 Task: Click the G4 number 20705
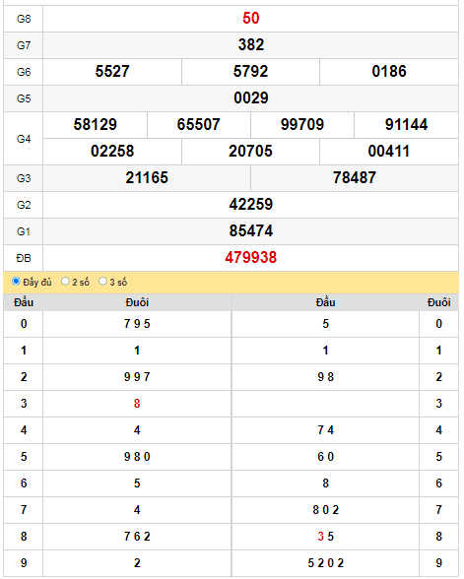(250, 151)
